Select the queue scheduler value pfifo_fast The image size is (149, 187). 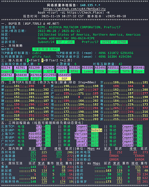click(41, 57)
